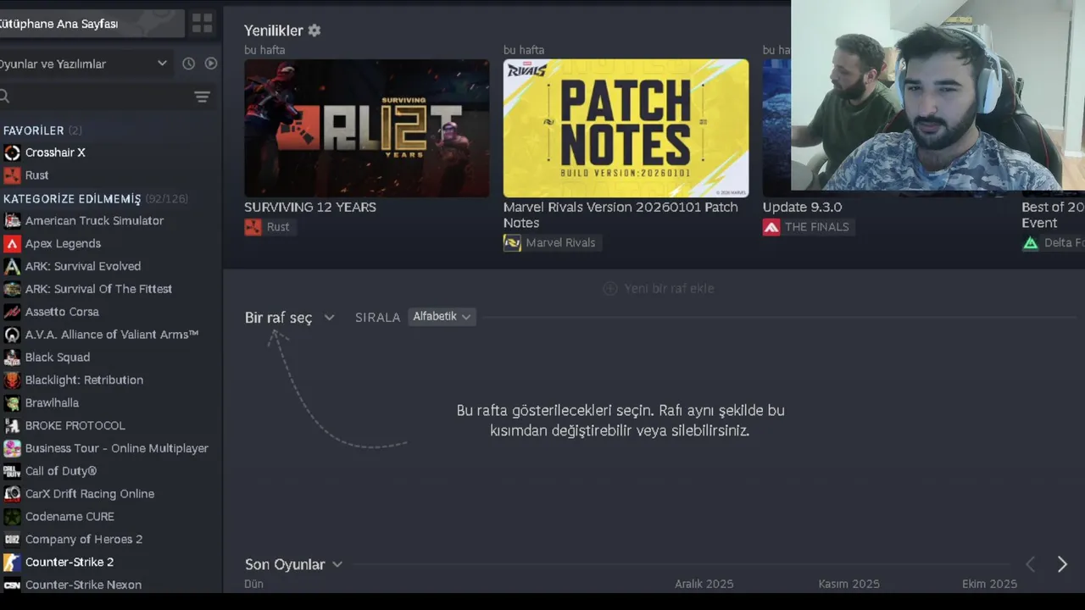The image size is (1085, 610).
Task: Click the Company of Heroes 2 icon
Action: coord(12,540)
